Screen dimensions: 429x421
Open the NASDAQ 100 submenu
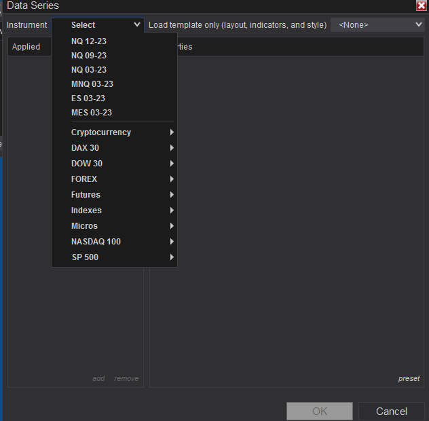pos(114,242)
